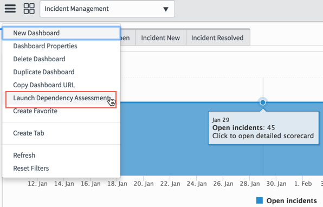Select Copy Dashboard URL entry

coord(61,85)
